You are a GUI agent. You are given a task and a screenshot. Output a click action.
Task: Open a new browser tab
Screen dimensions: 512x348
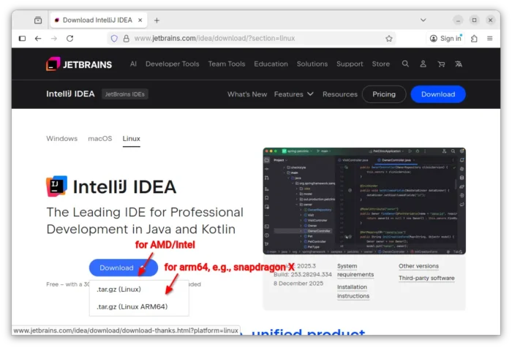(157, 20)
